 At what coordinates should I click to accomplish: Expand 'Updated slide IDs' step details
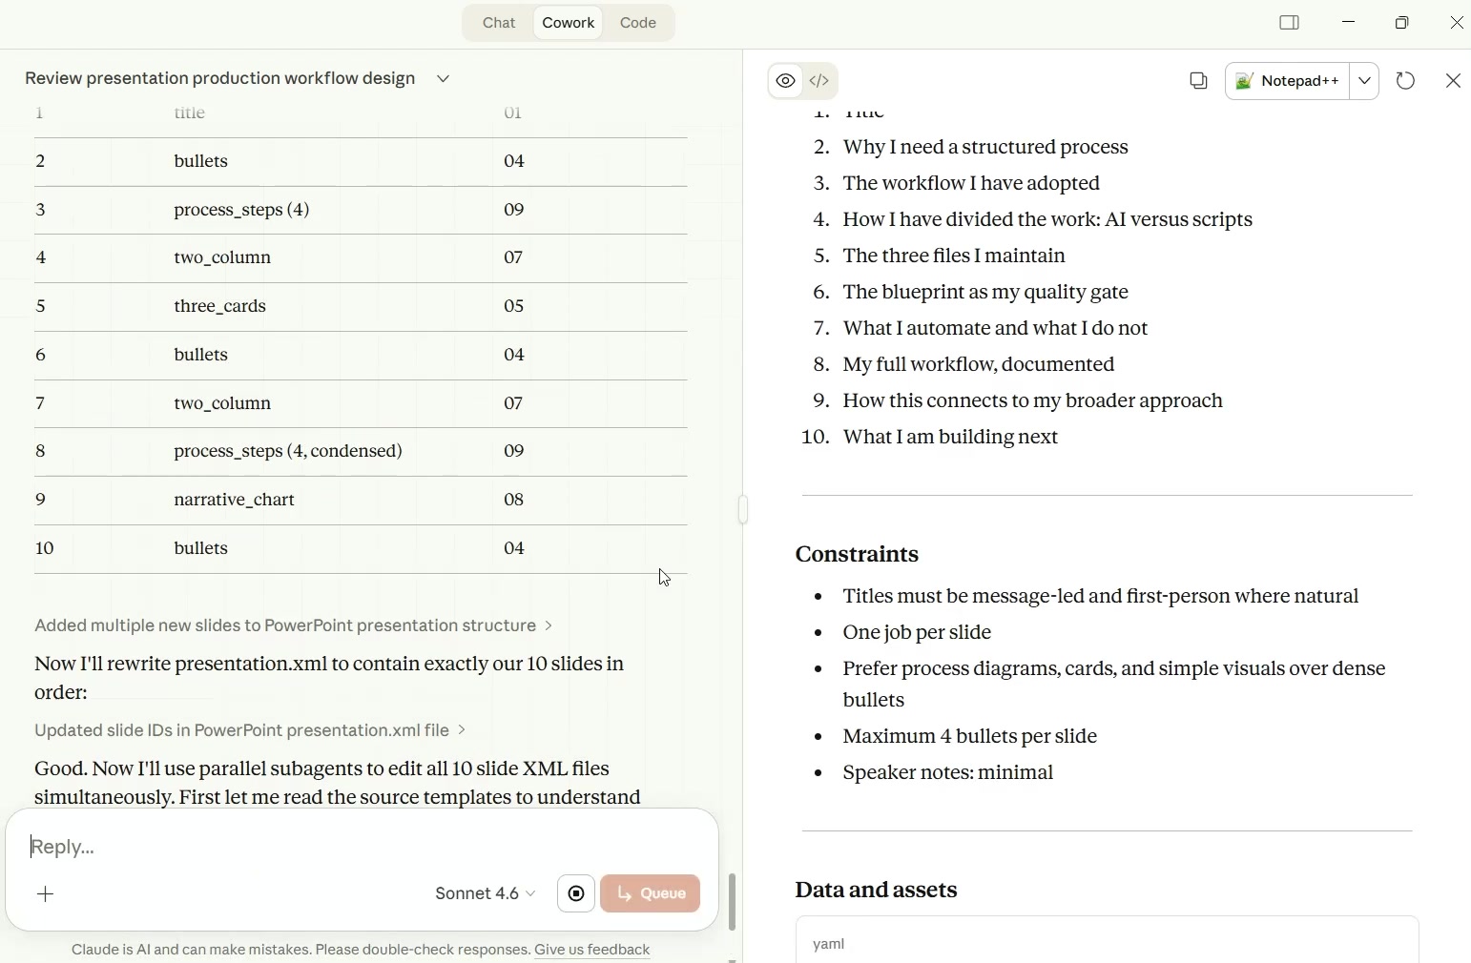250,731
